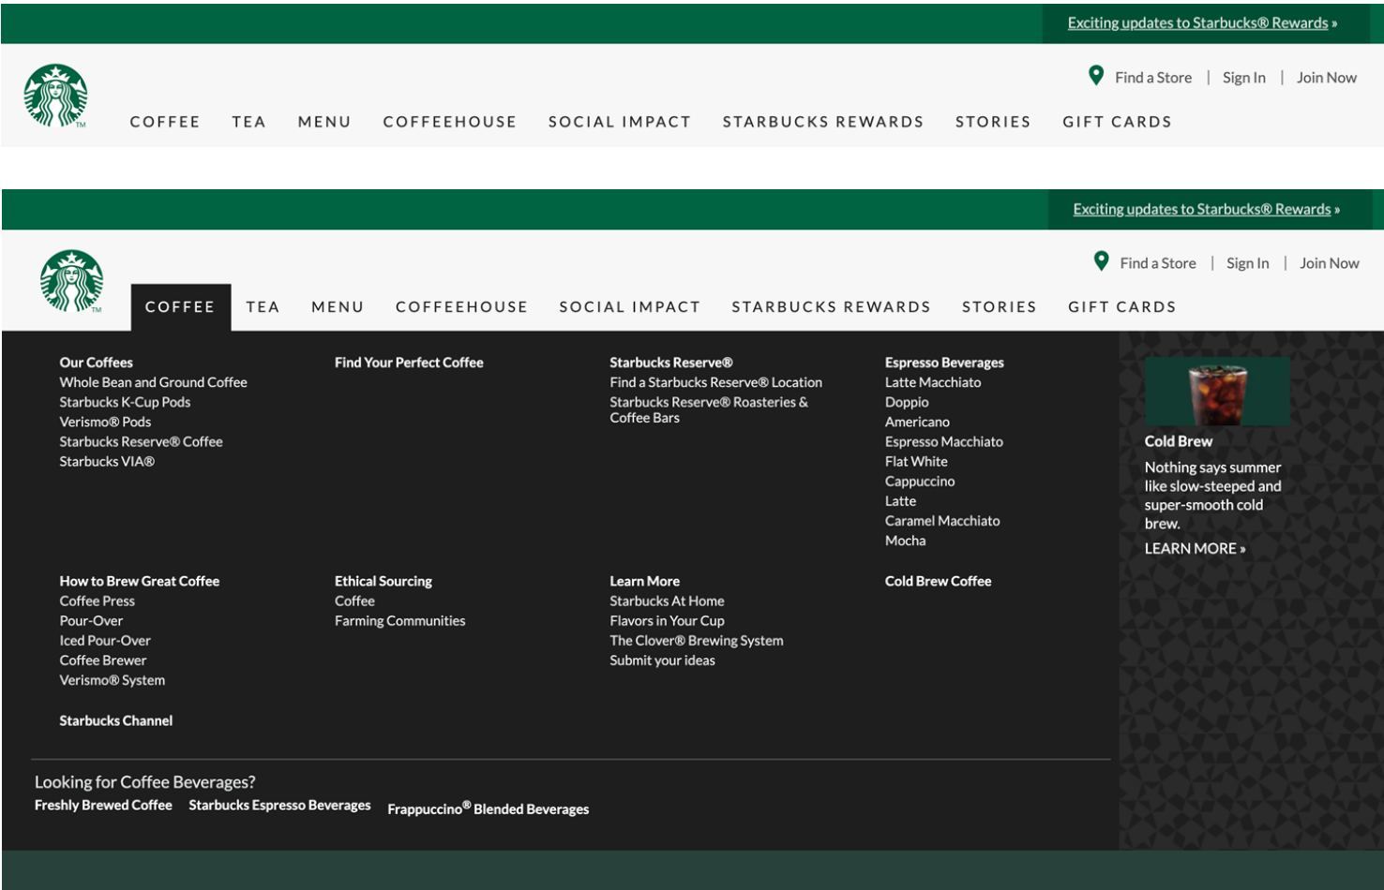The height and width of the screenshot is (890, 1384).
Task: Open the Cold Brew drink thumbnail
Action: 1217,392
